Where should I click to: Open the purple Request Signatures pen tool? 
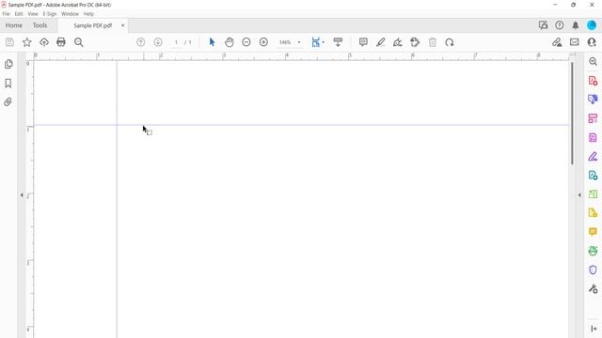click(x=593, y=157)
